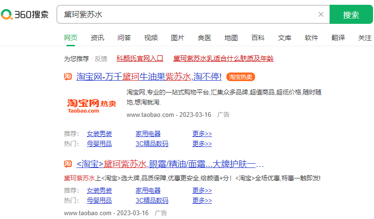Click the 反馈 feedback link
The height and width of the screenshot is (219, 374).
click(101, 59)
